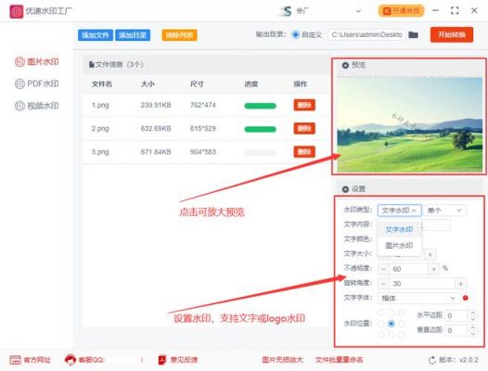Decrease rotation angle with minus button

coord(384,284)
